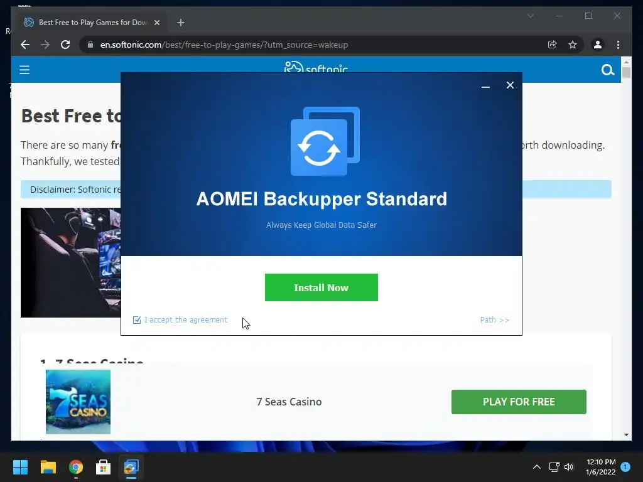Uncheck I accept the agreement checkbox
This screenshot has width=643, height=482.
point(137,320)
